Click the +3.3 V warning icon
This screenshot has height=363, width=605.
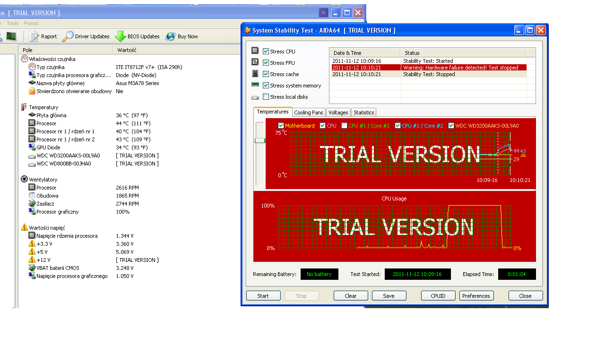(x=32, y=244)
